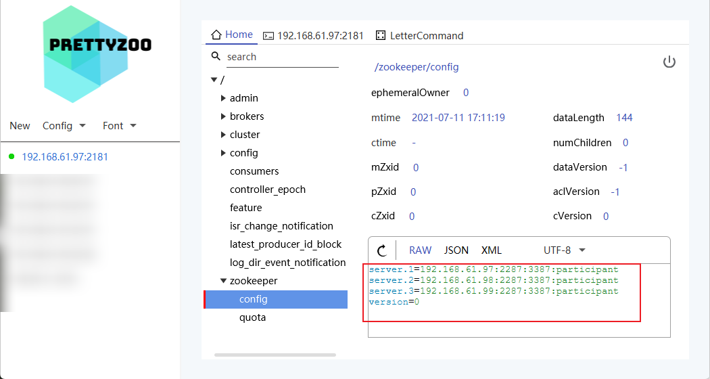Open the Home tab
This screenshot has width=710, height=379.
click(x=231, y=35)
